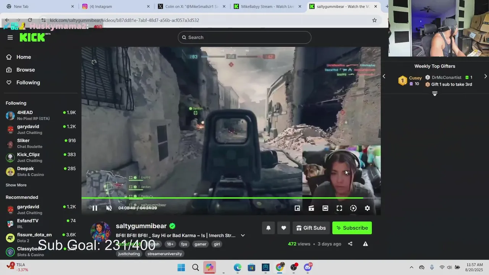This screenshot has width=489, height=275.
Task: Open Kick_Clipz channel in Following list
Action: pos(40,157)
